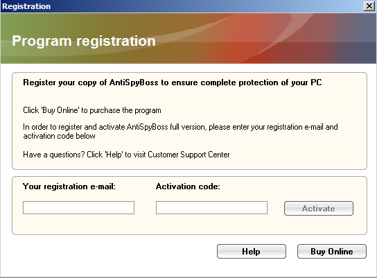Click the greyed-out Activate button

(x=319, y=208)
